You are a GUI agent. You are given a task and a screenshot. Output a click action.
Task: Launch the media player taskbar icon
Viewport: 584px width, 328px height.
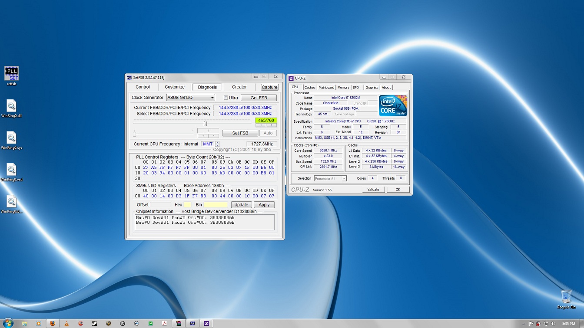39,323
